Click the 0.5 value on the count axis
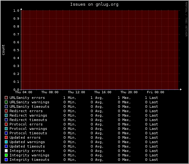Image resolution: width=189 pixels, height=164 pixels. coord(16,50)
